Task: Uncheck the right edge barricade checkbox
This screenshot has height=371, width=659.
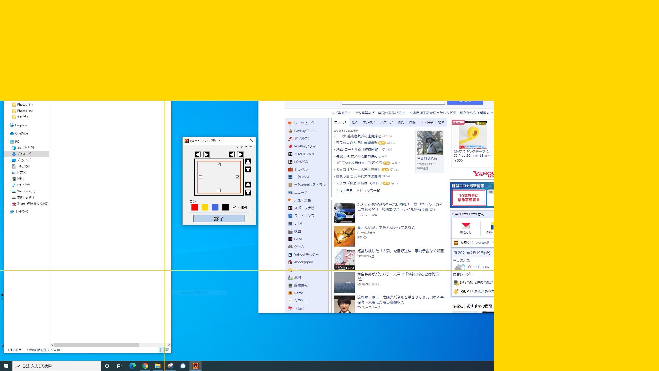Action: pos(238,177)
